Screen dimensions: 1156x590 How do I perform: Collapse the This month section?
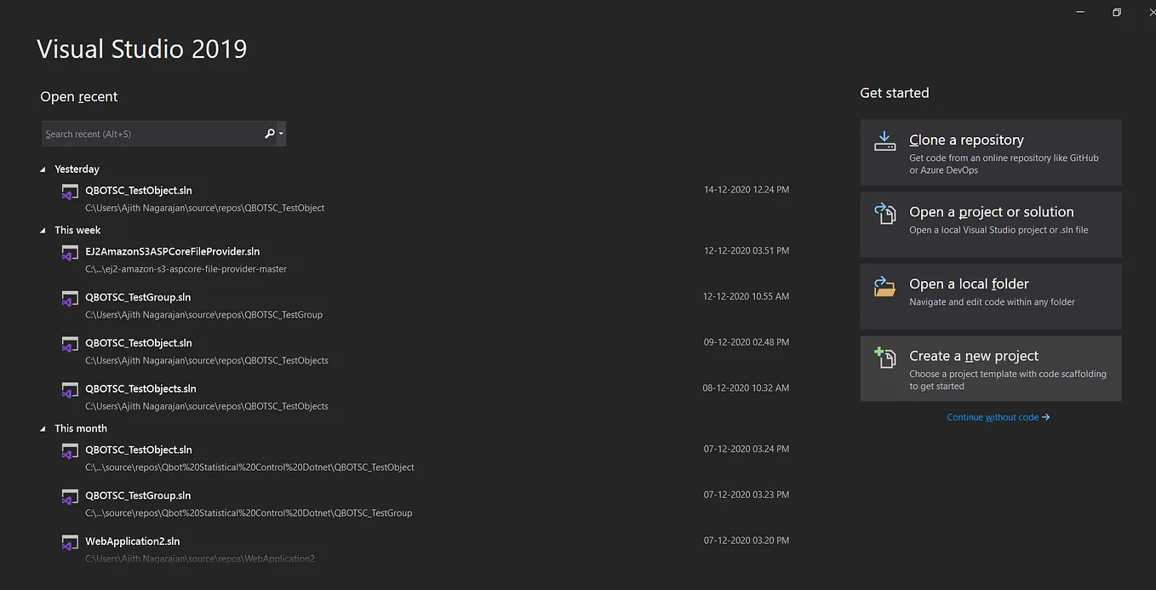click(x=43, y=428)
